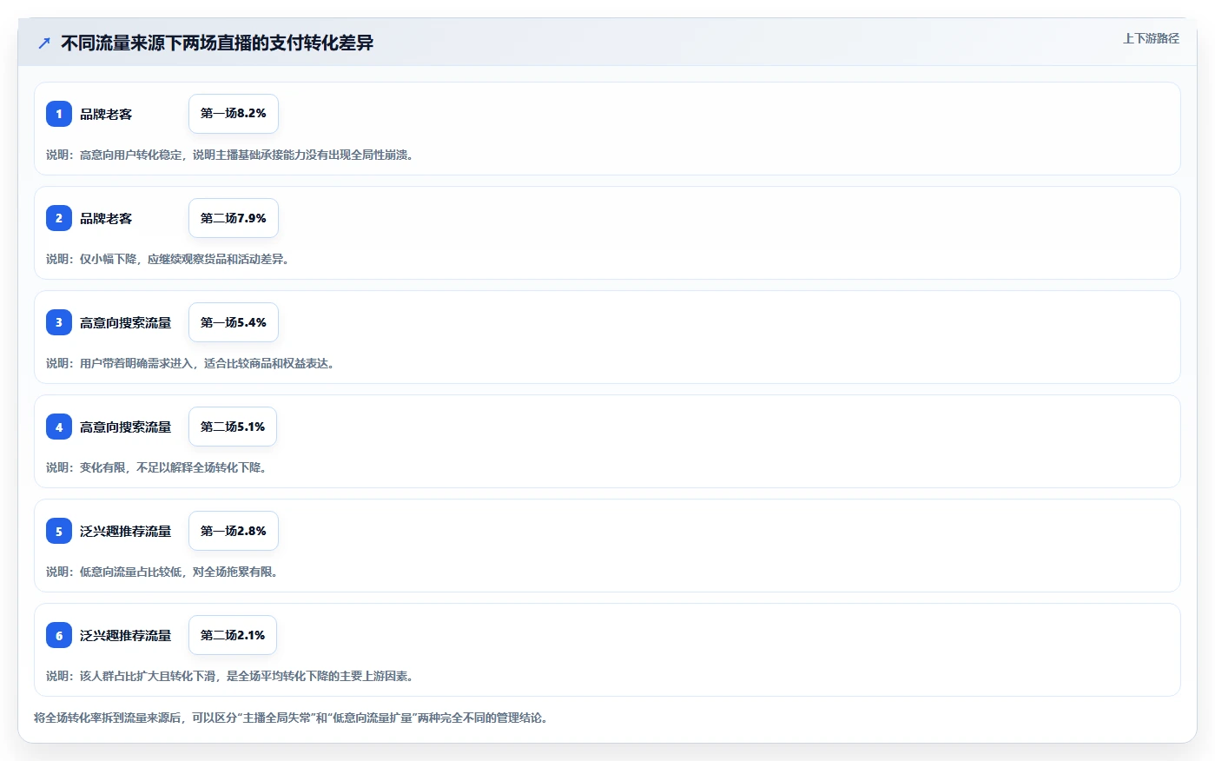Click 品牌老客 label in row 1
This screenshot has height=761, width=1215.
click(106, 114)
